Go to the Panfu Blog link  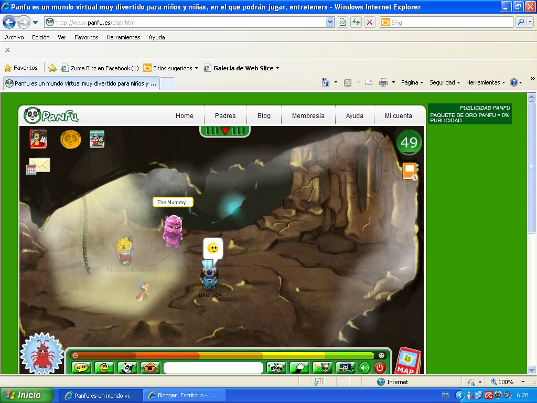pyautogui.click(x=264, y=116)
